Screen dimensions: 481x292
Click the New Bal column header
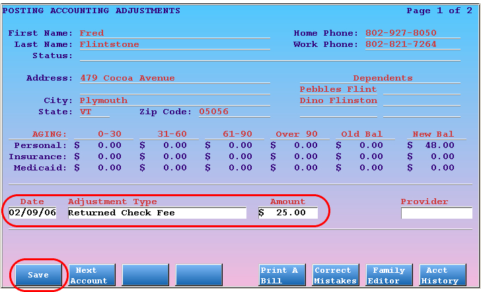[433, 134]
